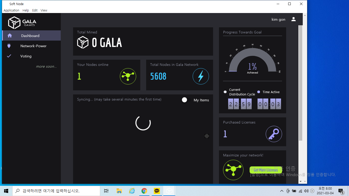Viewport: 349px width, 196px height.
Task: Click the circled X tray icon
Action: 312,191
